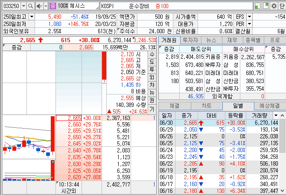Expand the PER dropdown arrow
Viewport: 286px width, 195px height.
coord(249,24)
